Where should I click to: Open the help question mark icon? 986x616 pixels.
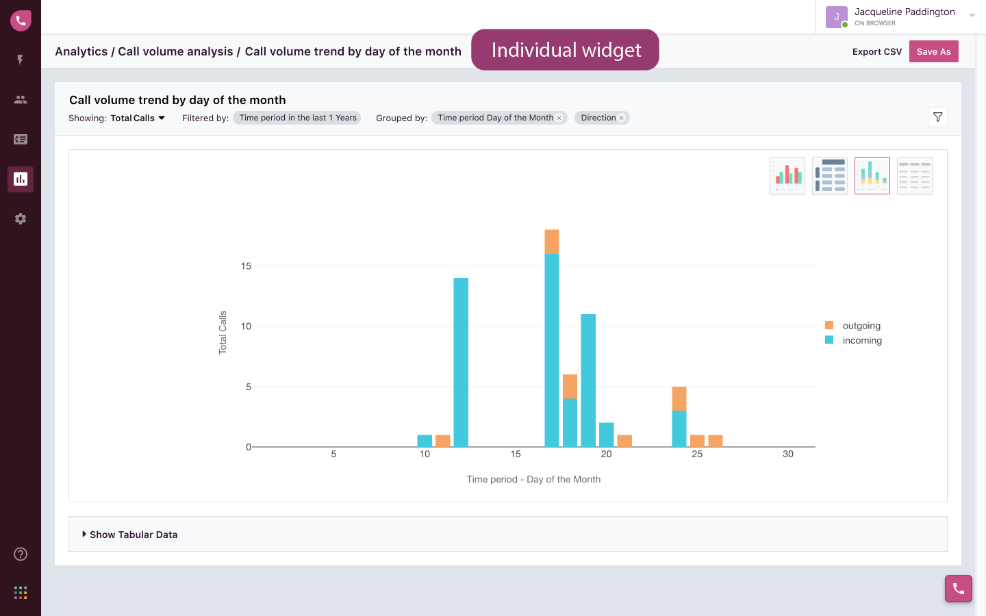[x=21, y=554]
